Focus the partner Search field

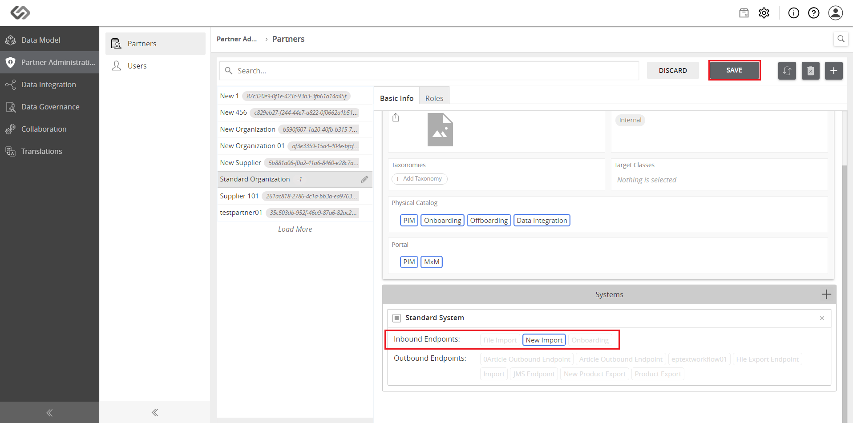coord(429,71)
